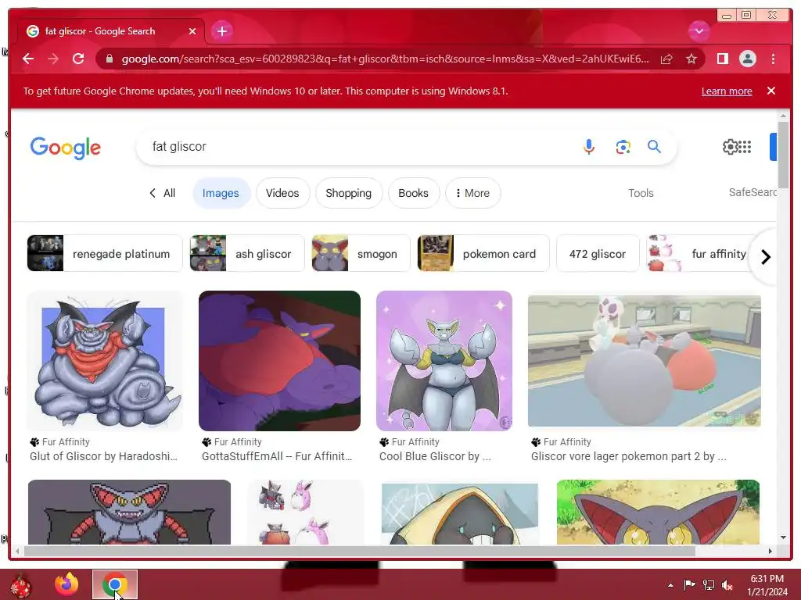
Task: Click the forward navigation arrow
Action: click(x=53, y=59)
